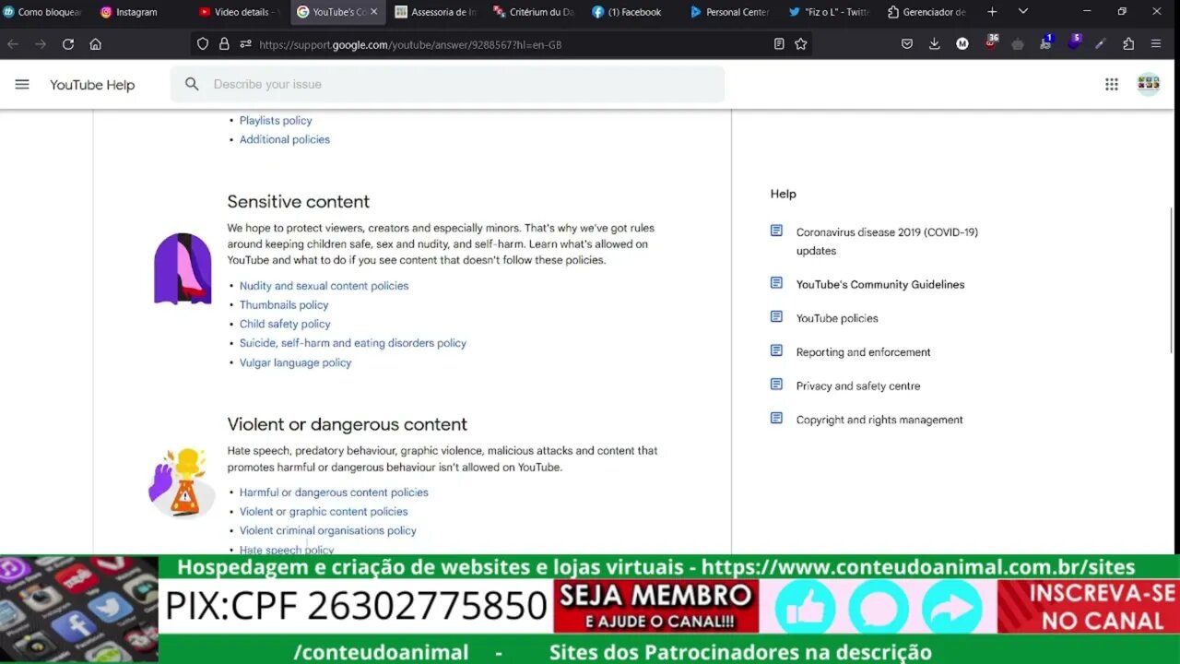Open Coronavirus disease 2019 (COVID-19) updates
Screen dimensions: 1180x664
point(887,242)
